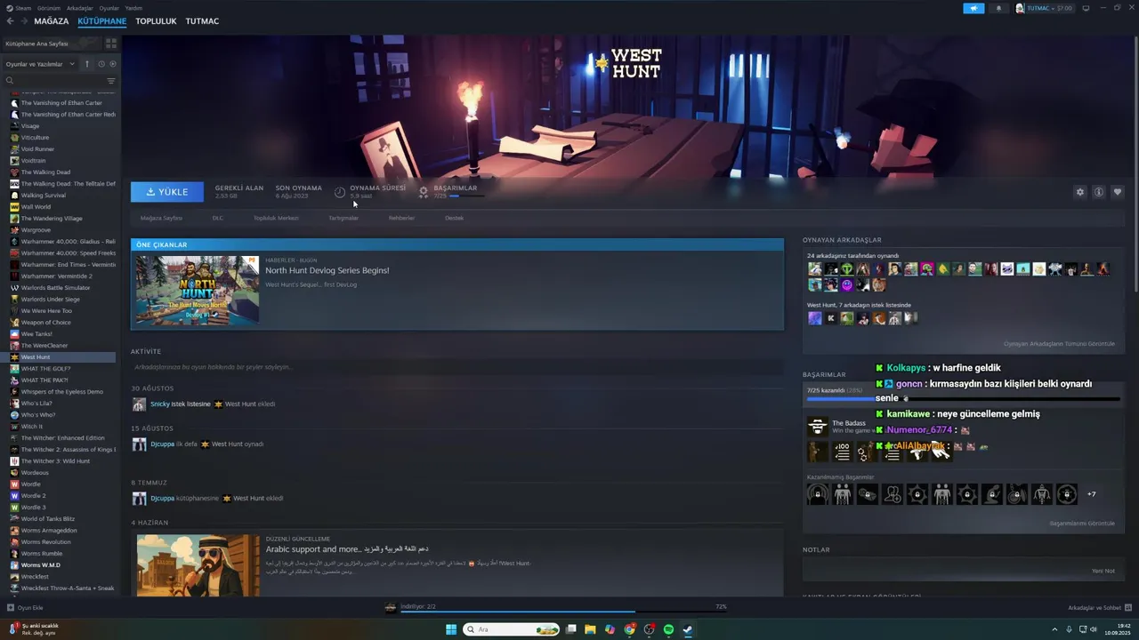
Task: Click the playtime clock icon
Action: pos(340,192)
